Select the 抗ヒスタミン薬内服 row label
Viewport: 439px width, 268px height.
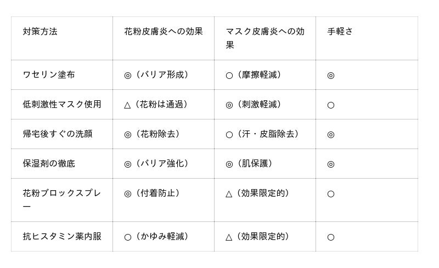tap(61, 237)
